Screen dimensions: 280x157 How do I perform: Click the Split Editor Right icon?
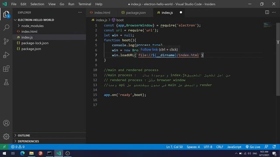[267, 12]
